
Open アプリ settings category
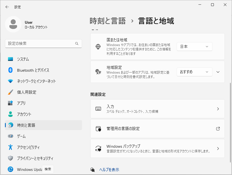(43, 103)
